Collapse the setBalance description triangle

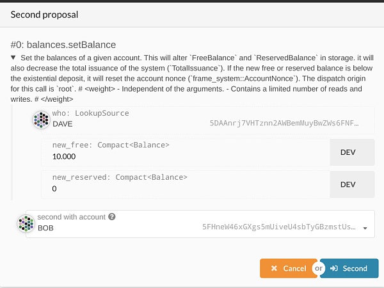click(x=13, y=58)
